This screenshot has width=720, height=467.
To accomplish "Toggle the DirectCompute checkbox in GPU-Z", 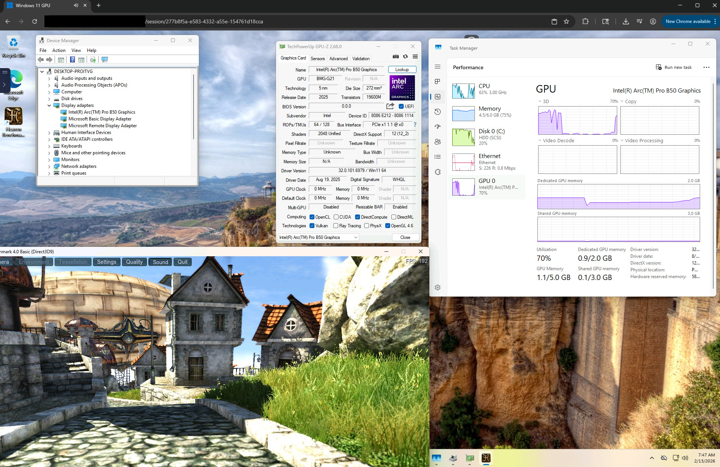I will click(x=357, y=217).
